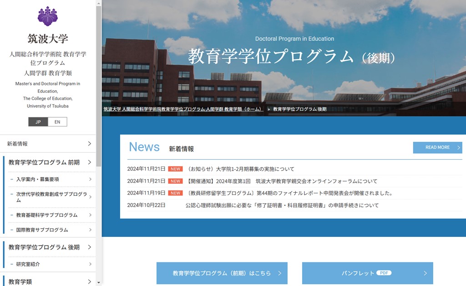Open 教育学学位プログラム 後期 sidebar section
Viewport: 466px width, 286px height.
tap(48, 247)
